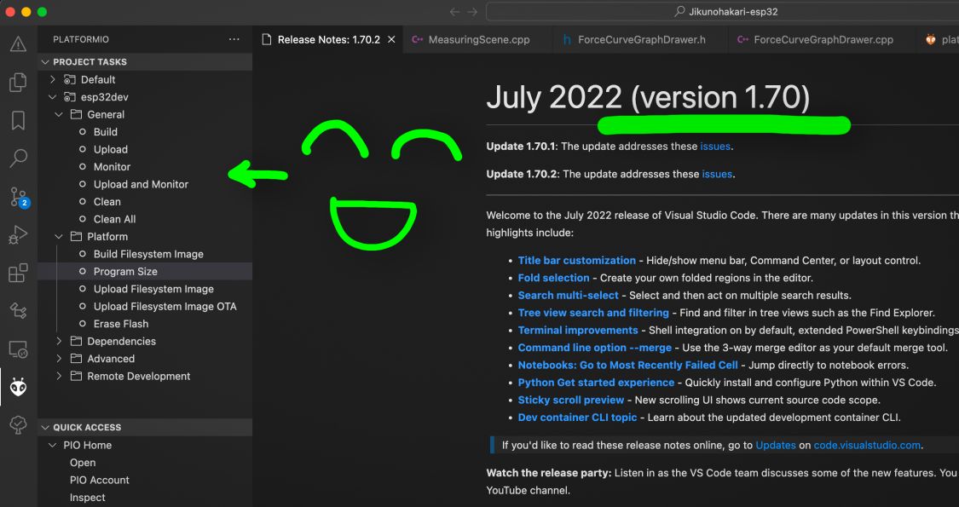959x507 pixels.
Task: Expand the Dependencies folder
Action: (59, 341)
